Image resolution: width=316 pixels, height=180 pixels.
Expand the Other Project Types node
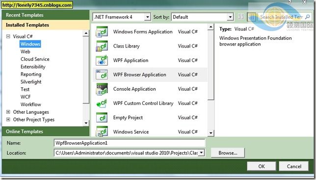(8, 119)
